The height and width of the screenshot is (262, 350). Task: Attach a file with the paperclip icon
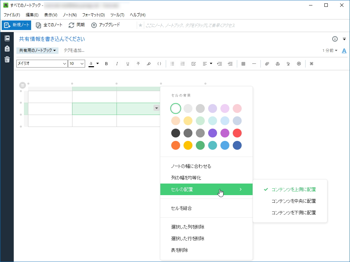tap(267, 63)
